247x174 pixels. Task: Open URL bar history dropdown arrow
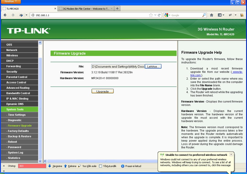click(155, 15)
